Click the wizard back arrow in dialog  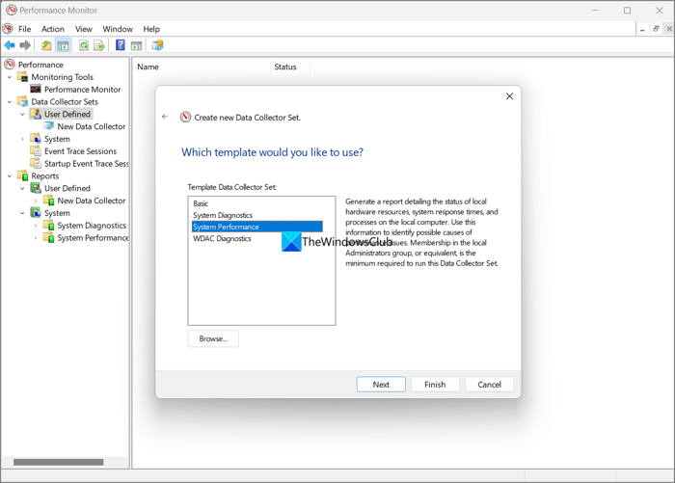click(165, 117)
